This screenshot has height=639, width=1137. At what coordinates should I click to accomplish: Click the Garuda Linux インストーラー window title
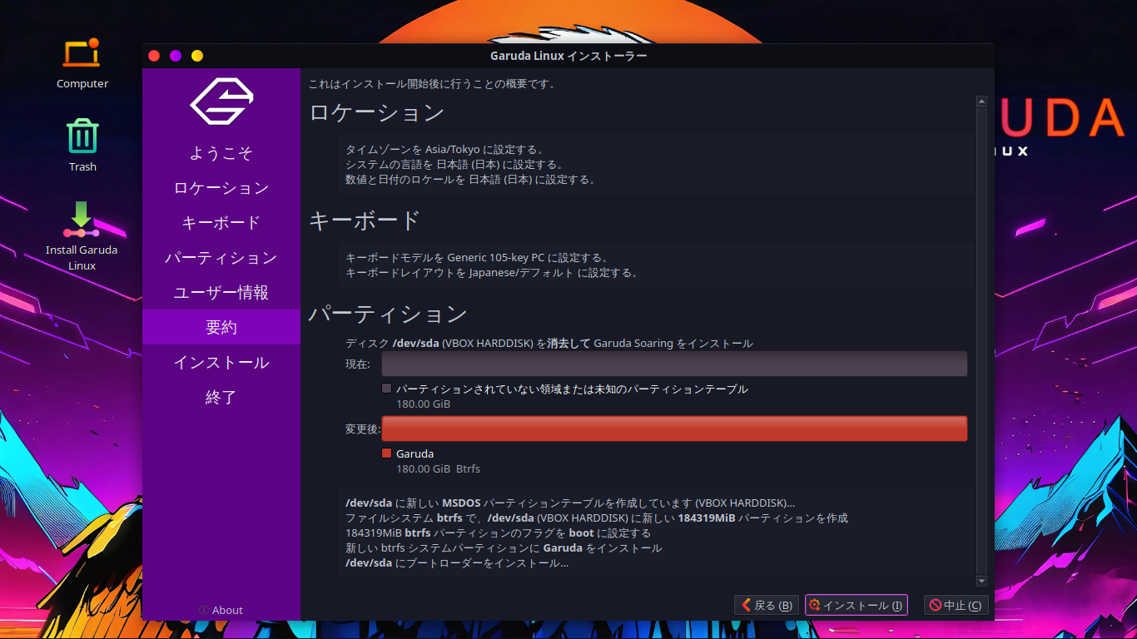568,56
